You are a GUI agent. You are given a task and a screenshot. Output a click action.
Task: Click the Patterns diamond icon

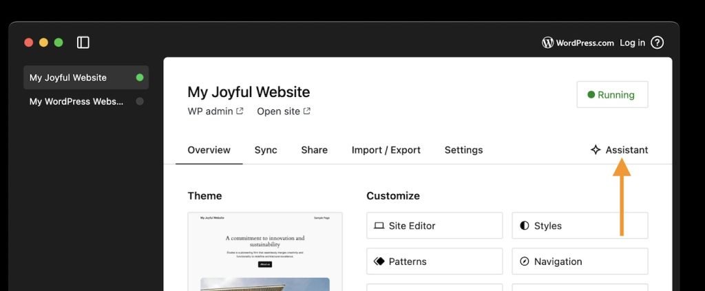pyautogui.click(x=379, y=261)
